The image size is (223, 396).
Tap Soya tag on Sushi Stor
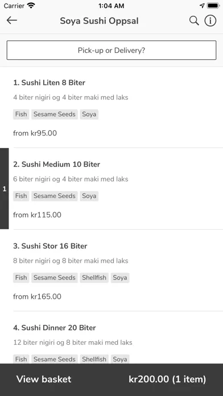120,278
